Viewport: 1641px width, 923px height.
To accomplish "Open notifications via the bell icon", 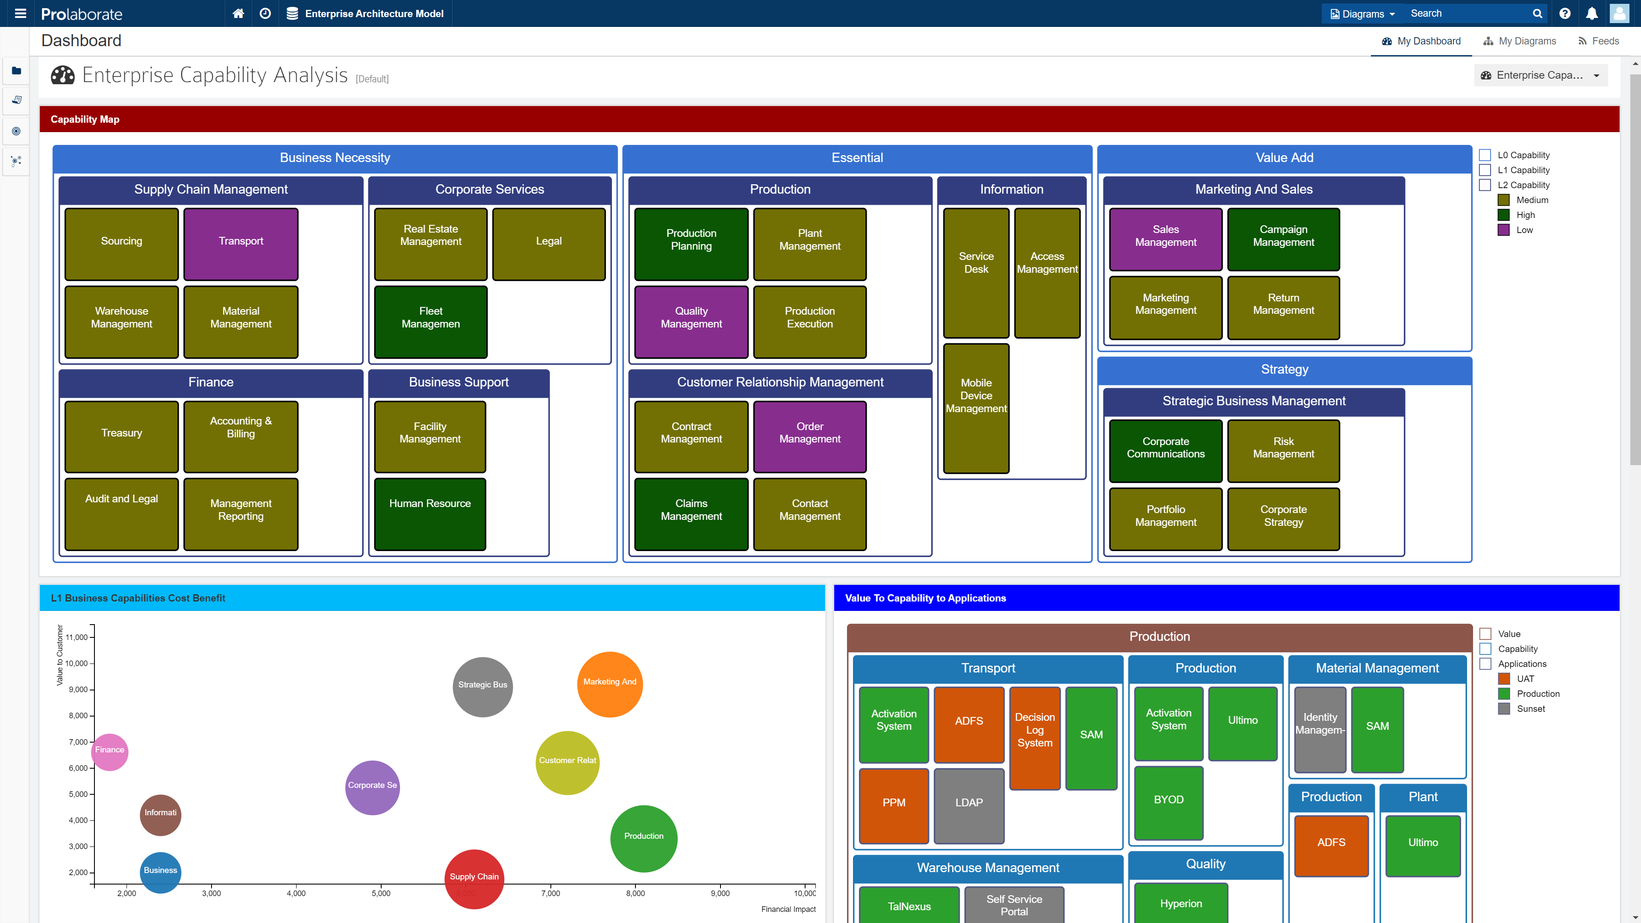I will tap(1591, 13).
